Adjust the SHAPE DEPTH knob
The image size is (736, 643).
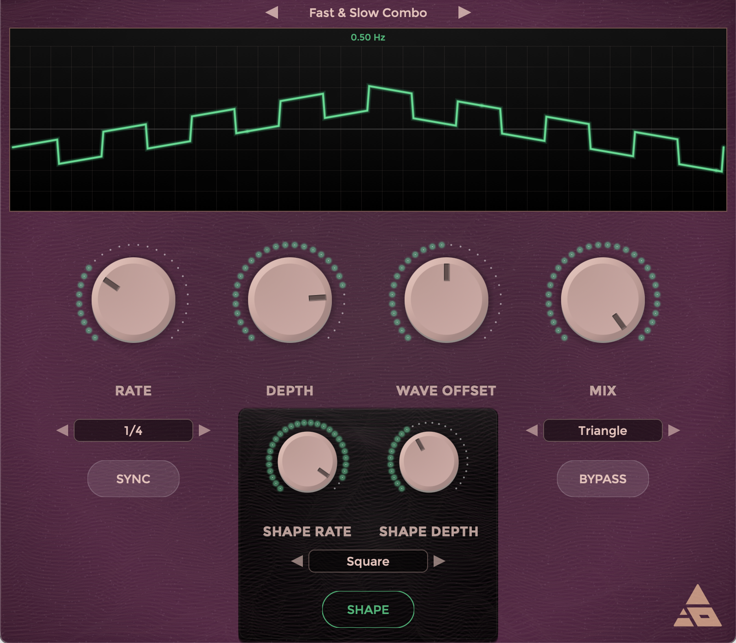(429, 462)
